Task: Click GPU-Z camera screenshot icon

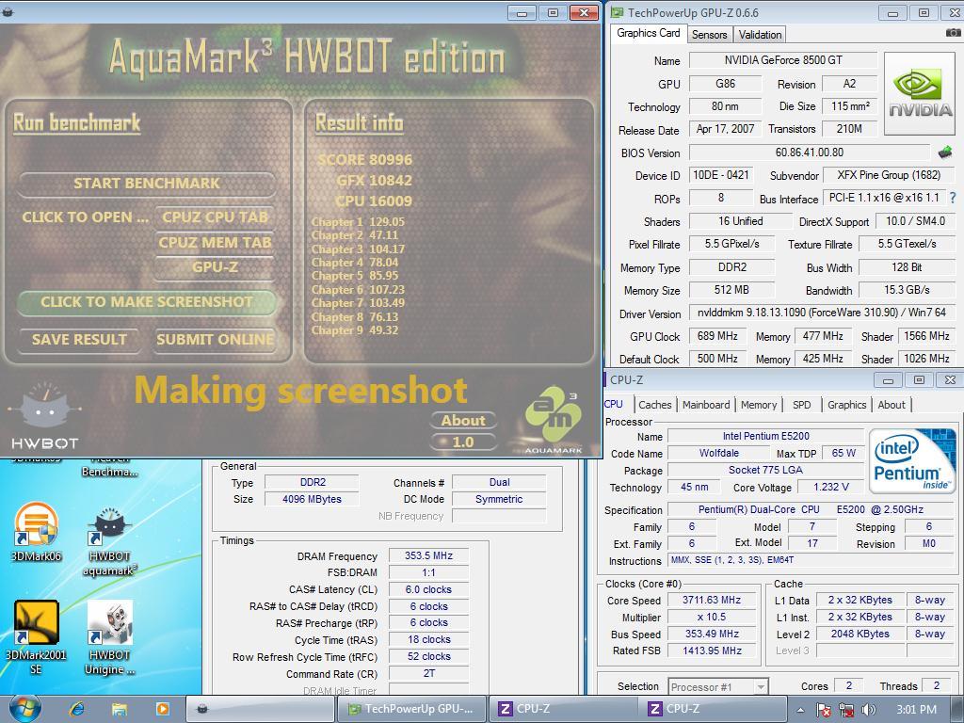Action: [953, 33]
